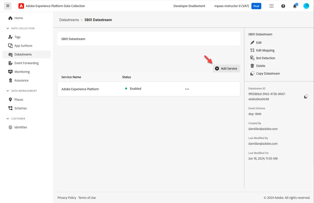Click Edit in the SB01 Datastream panel
The image size is (314, 203).
click(256, 43)
